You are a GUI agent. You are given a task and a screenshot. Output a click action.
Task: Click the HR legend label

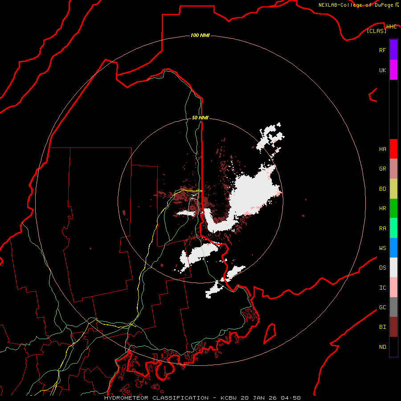coord(382,209)
